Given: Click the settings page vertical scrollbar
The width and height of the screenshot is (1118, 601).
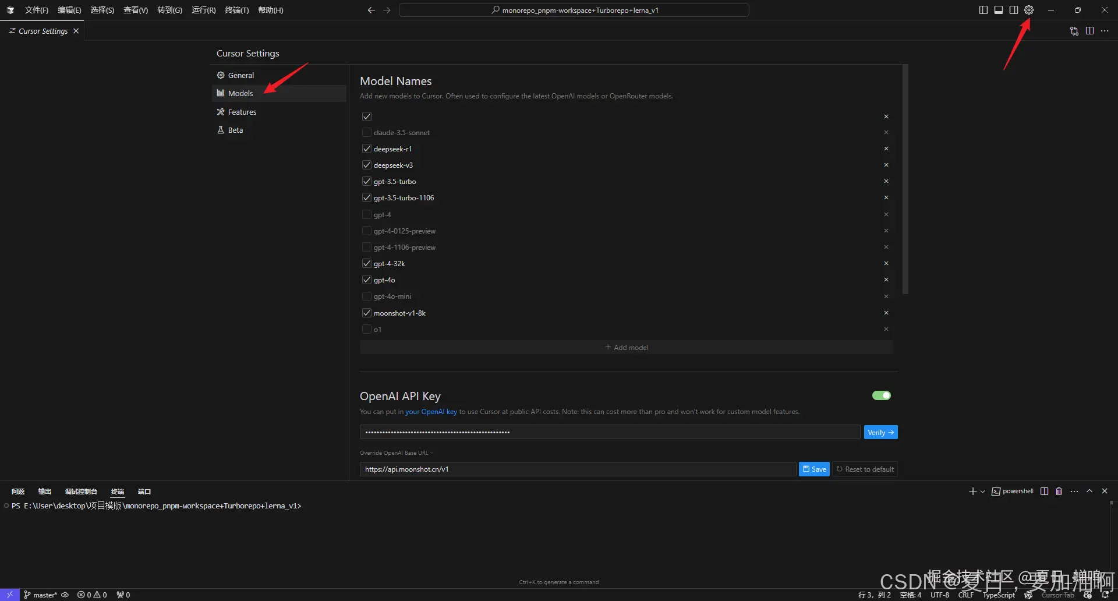Looking at the screenshot, I should click(x=905, y=179).
